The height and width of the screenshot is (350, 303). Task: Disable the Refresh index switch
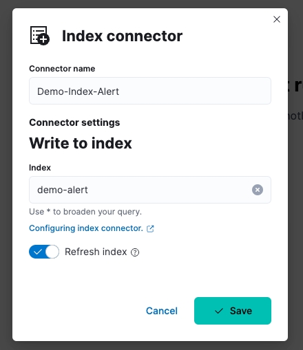[x=44, y=252]
